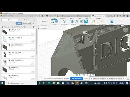Select the Fillet modify tool

tap(76, 21)
